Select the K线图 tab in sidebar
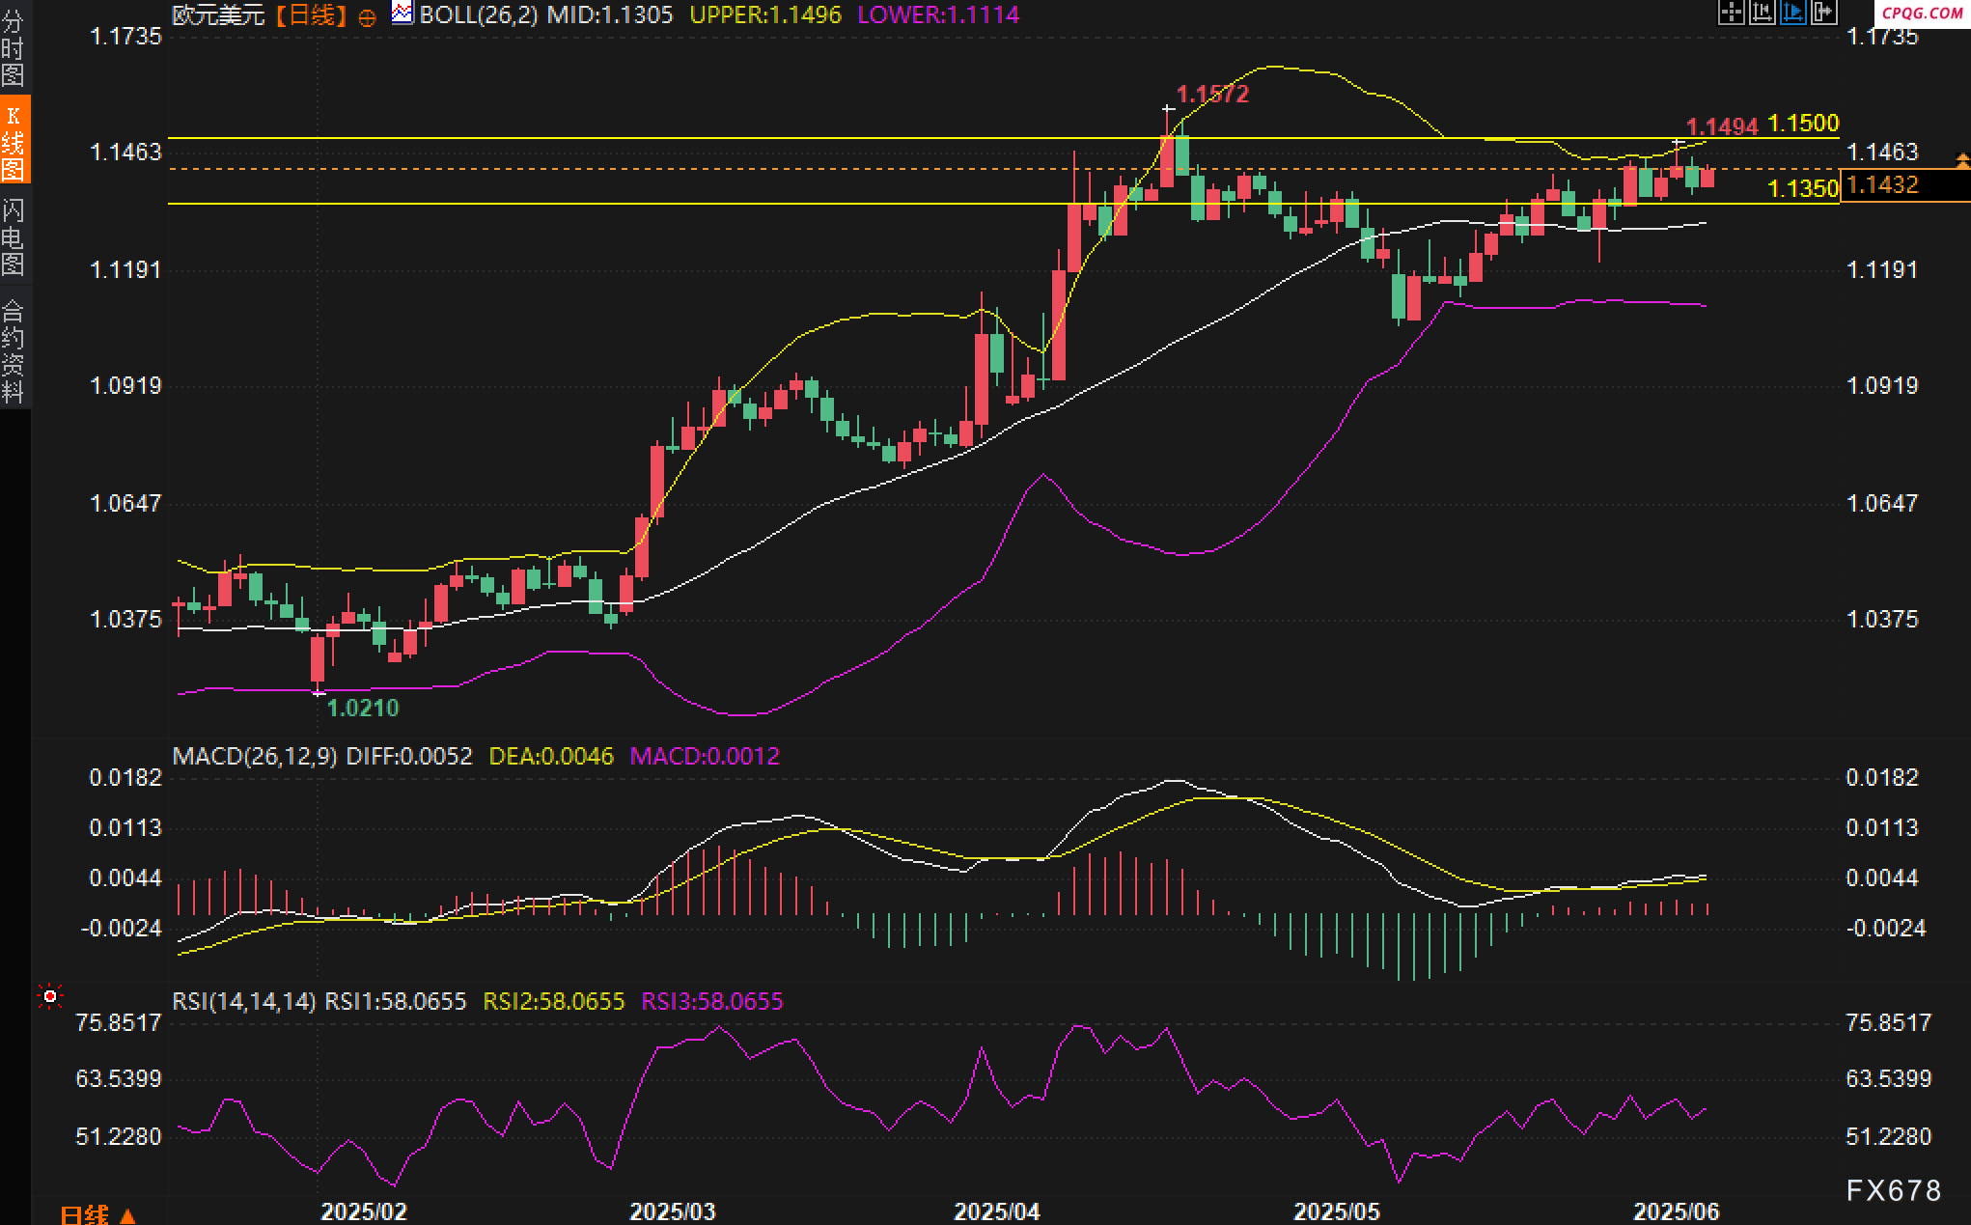The image size is (1971, 1225). pyautogui.click(x=14, y=141)
